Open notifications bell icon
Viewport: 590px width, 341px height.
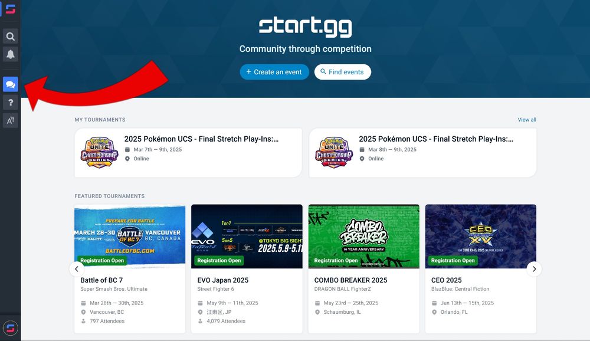coord(11,54)
